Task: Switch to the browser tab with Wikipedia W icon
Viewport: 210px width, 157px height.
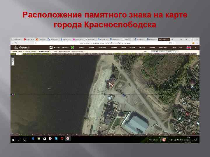Action: pos(90,40)
